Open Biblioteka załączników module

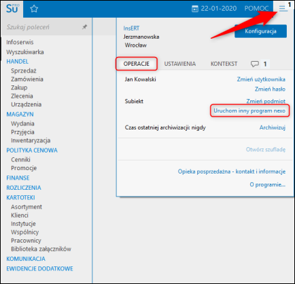click(x=41, y=249)
